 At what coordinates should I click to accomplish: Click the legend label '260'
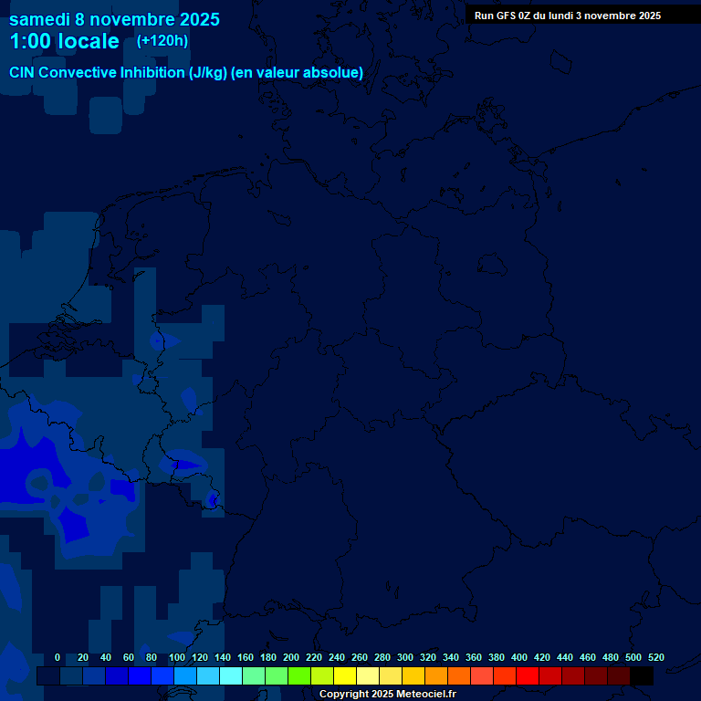(x=360, y=657)
